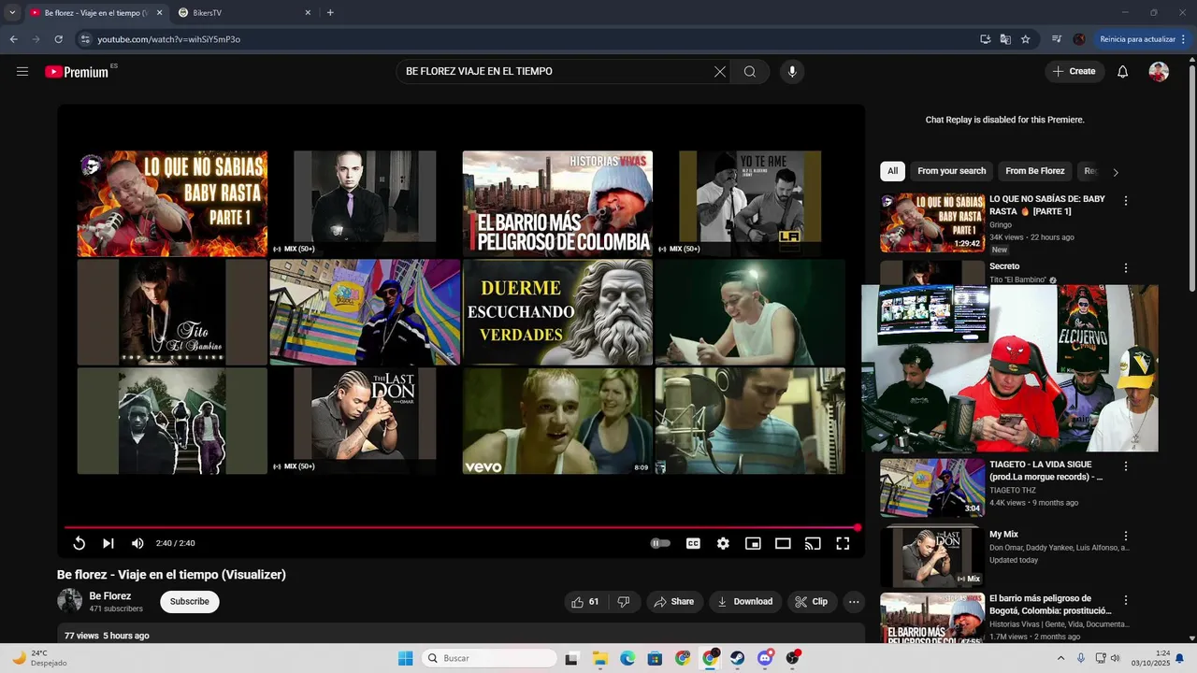Mute the player volume
The height and width of the screenshot is (673, 1197).
(137, 543)
